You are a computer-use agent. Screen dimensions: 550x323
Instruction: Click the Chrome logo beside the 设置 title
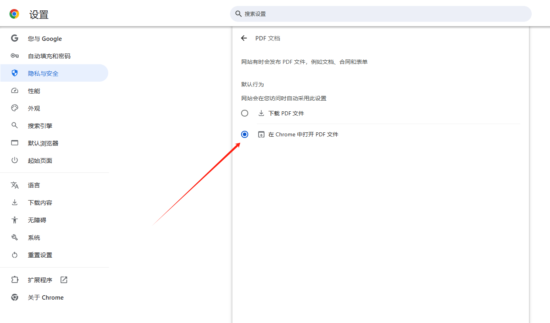click(x=14, y=14)
